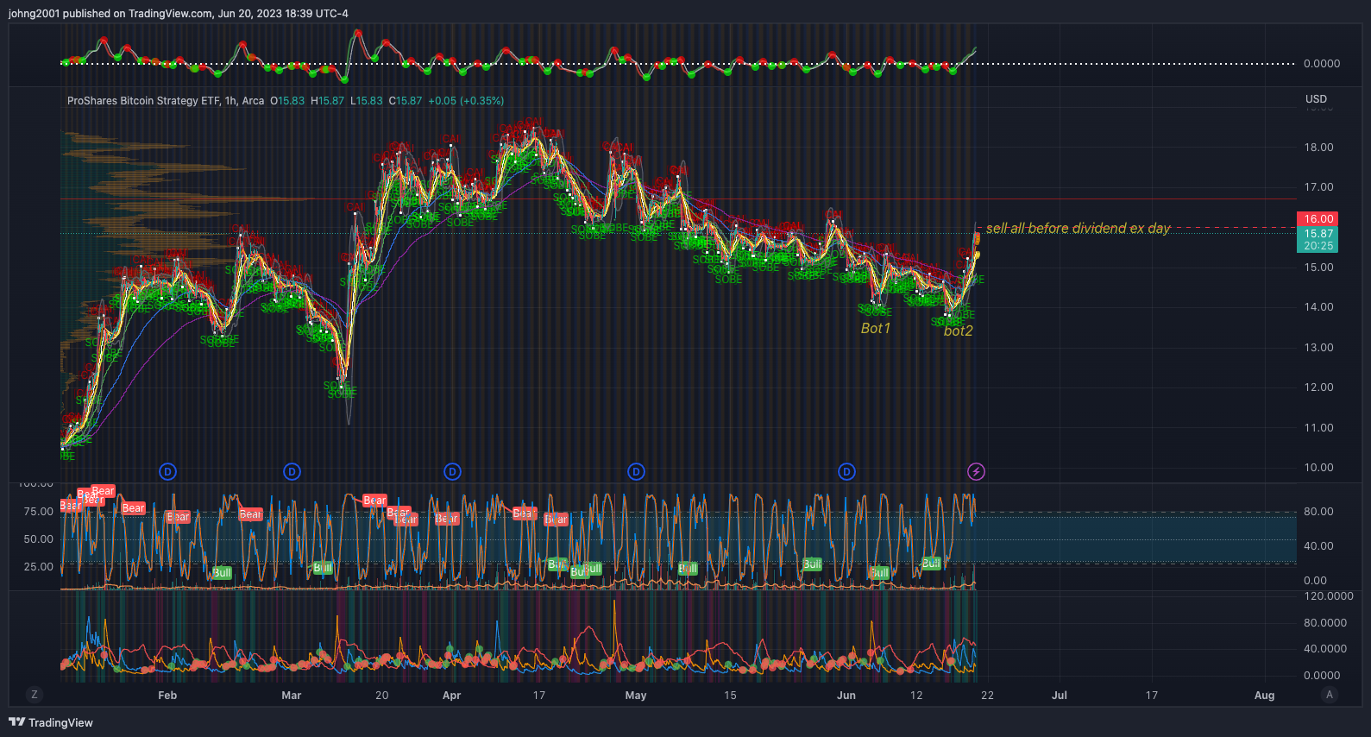
Task: Click the USD currency label
Action: [x=1316, y=99]
